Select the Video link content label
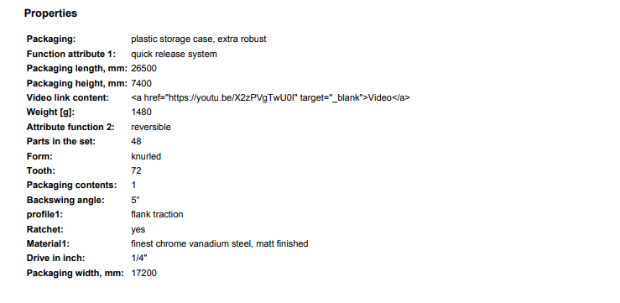This screenshot has width=620, height=303. coord(68,97)
